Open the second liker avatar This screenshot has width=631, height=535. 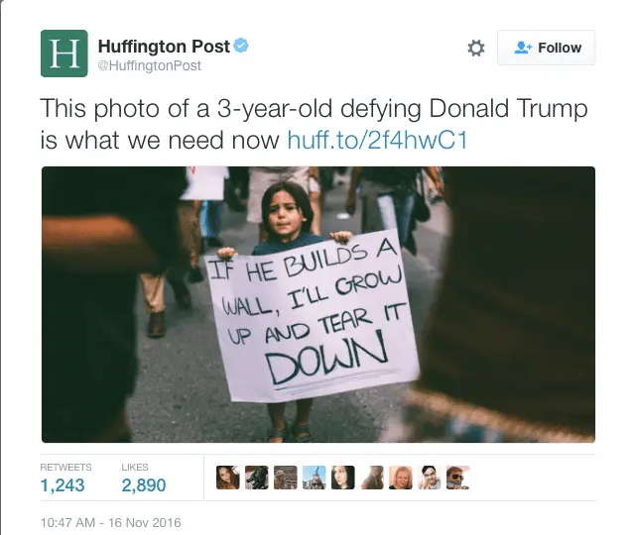point(257,478)
